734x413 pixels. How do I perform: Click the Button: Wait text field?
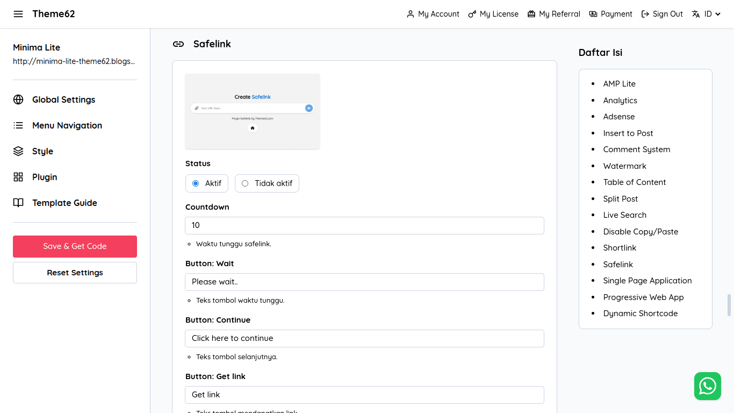[x=364, y=282]
